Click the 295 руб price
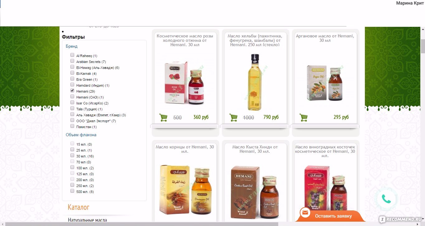The image size is (425, 226). point(341,117)
